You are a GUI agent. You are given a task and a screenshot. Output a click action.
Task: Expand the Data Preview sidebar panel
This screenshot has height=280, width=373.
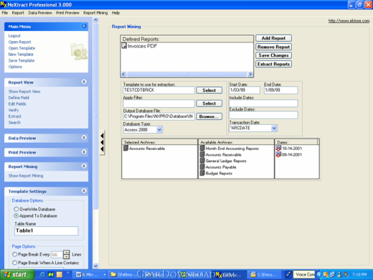84,138
